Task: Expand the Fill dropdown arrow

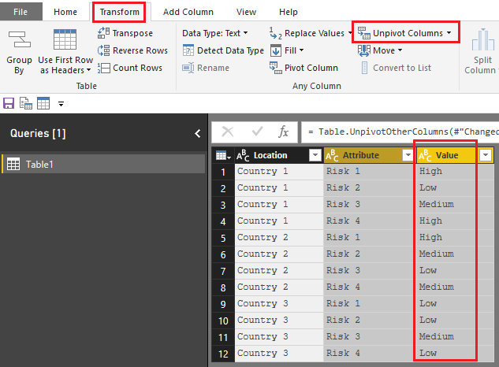Action: coord(301,50)
